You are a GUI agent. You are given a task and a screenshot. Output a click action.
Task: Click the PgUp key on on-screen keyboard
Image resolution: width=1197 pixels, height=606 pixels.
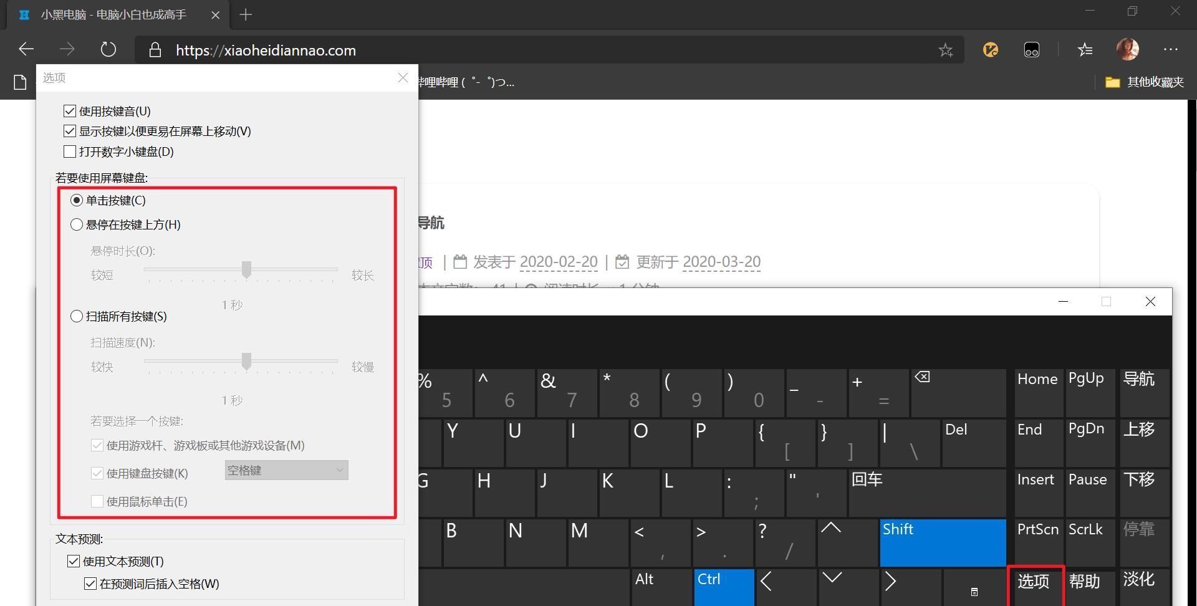[x=1090, y=392]
